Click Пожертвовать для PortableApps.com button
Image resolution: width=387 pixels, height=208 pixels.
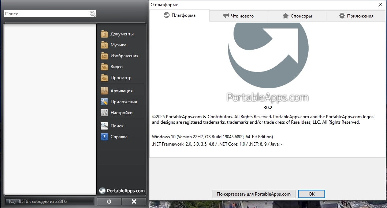click(x=254, y=194)
